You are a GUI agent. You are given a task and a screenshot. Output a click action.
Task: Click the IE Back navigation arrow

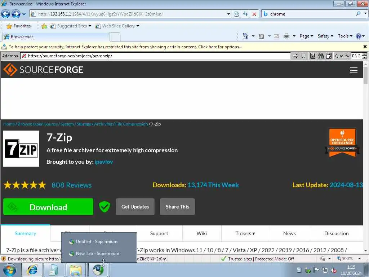pos(5,14)
